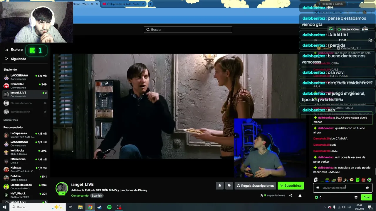Open File Explorer from taskbar
The width and height of the screenshot is (376, 211).
tap(80, 207)
